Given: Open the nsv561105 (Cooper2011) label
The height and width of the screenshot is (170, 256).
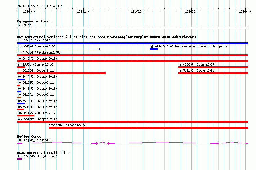Looking at the screenshot, I should [x=197, y=70].
